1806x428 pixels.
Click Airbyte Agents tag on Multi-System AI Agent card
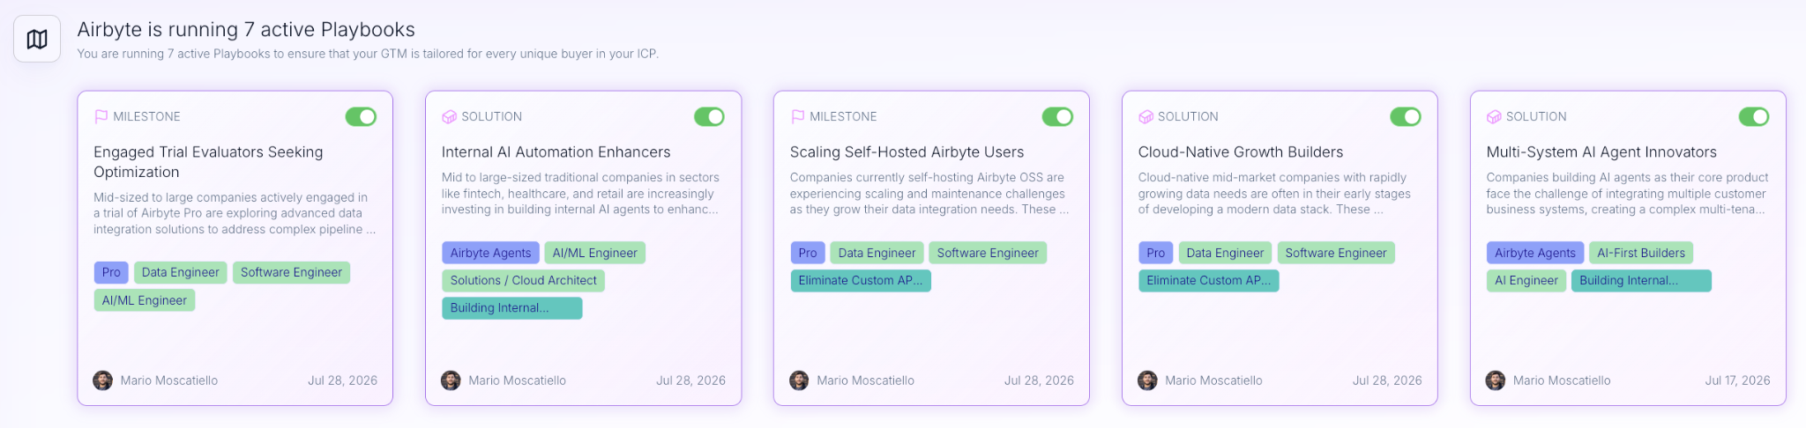(x=1535, y=253)
